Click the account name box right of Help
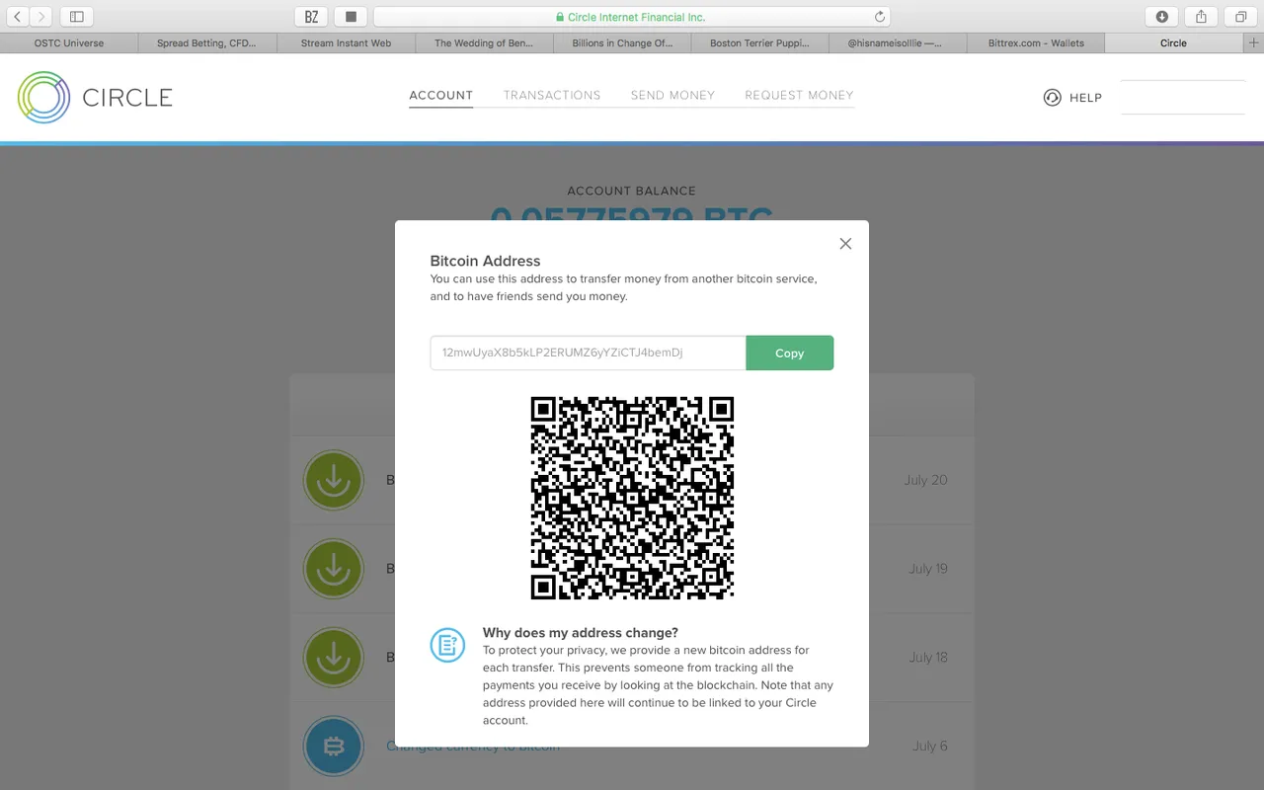Viewport: 1264px width, 790px height. point(1183,98)
